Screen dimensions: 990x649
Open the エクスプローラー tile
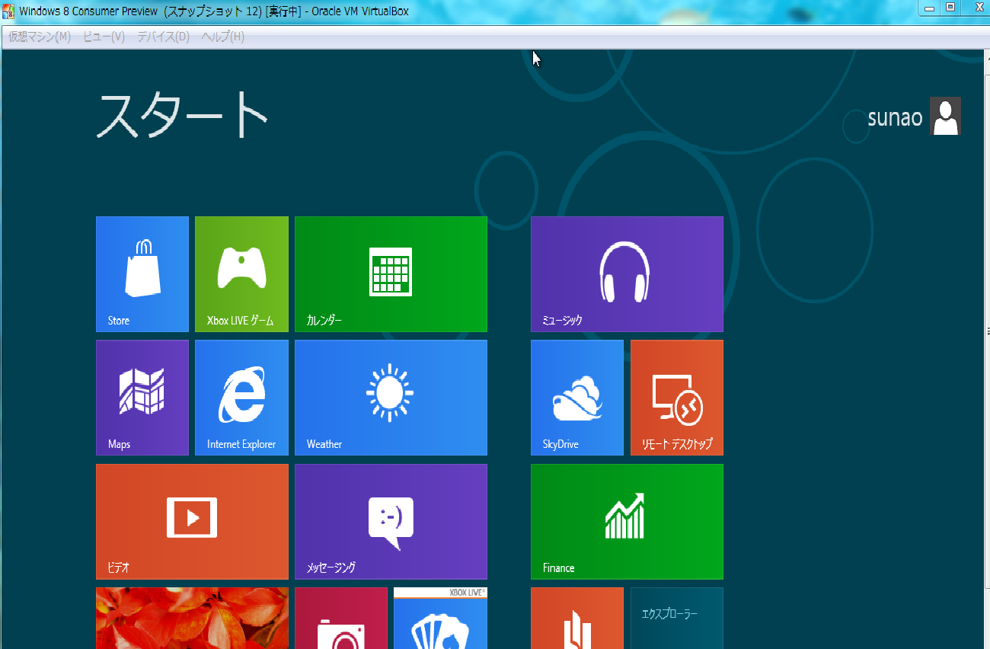tap(677, 618)
